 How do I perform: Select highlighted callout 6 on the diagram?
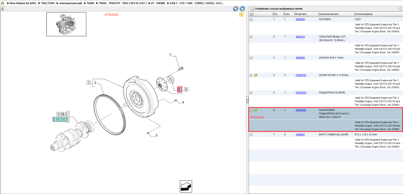[179, 90]
